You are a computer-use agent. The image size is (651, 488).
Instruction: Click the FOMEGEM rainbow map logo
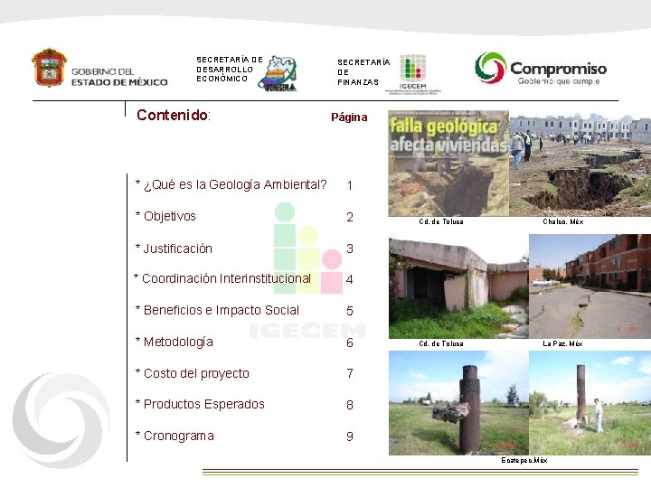[x=277, y=74]
